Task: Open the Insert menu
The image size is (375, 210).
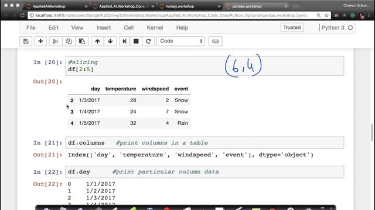Action: [104, 27]
